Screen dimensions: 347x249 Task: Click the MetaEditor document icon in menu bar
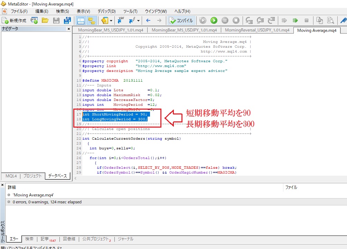pyautogui.click(x=4, y=11)
